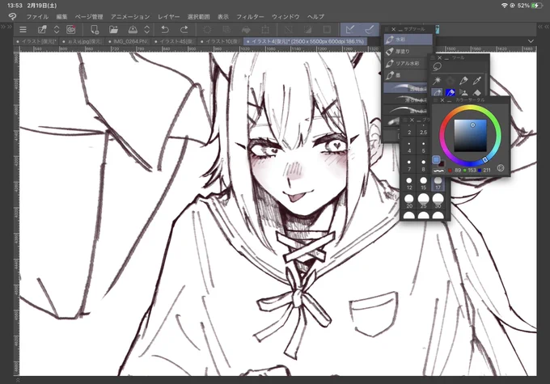Click the quick access pen-and-paper icon
The height and width of the screenshot is (384, 550).
(x=42, y=30)
